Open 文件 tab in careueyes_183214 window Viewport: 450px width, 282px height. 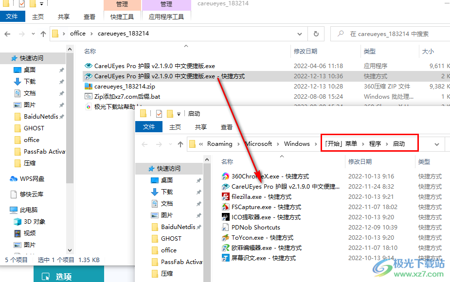tap(12, 17)
